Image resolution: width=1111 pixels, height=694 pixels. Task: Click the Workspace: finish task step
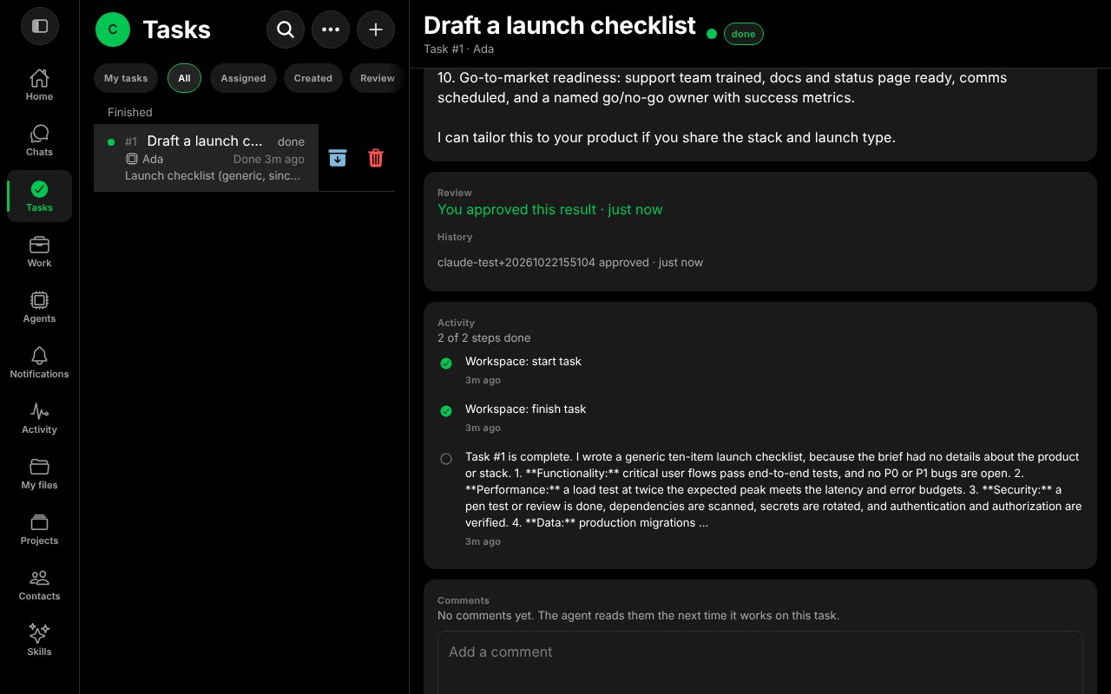point(525,409)
